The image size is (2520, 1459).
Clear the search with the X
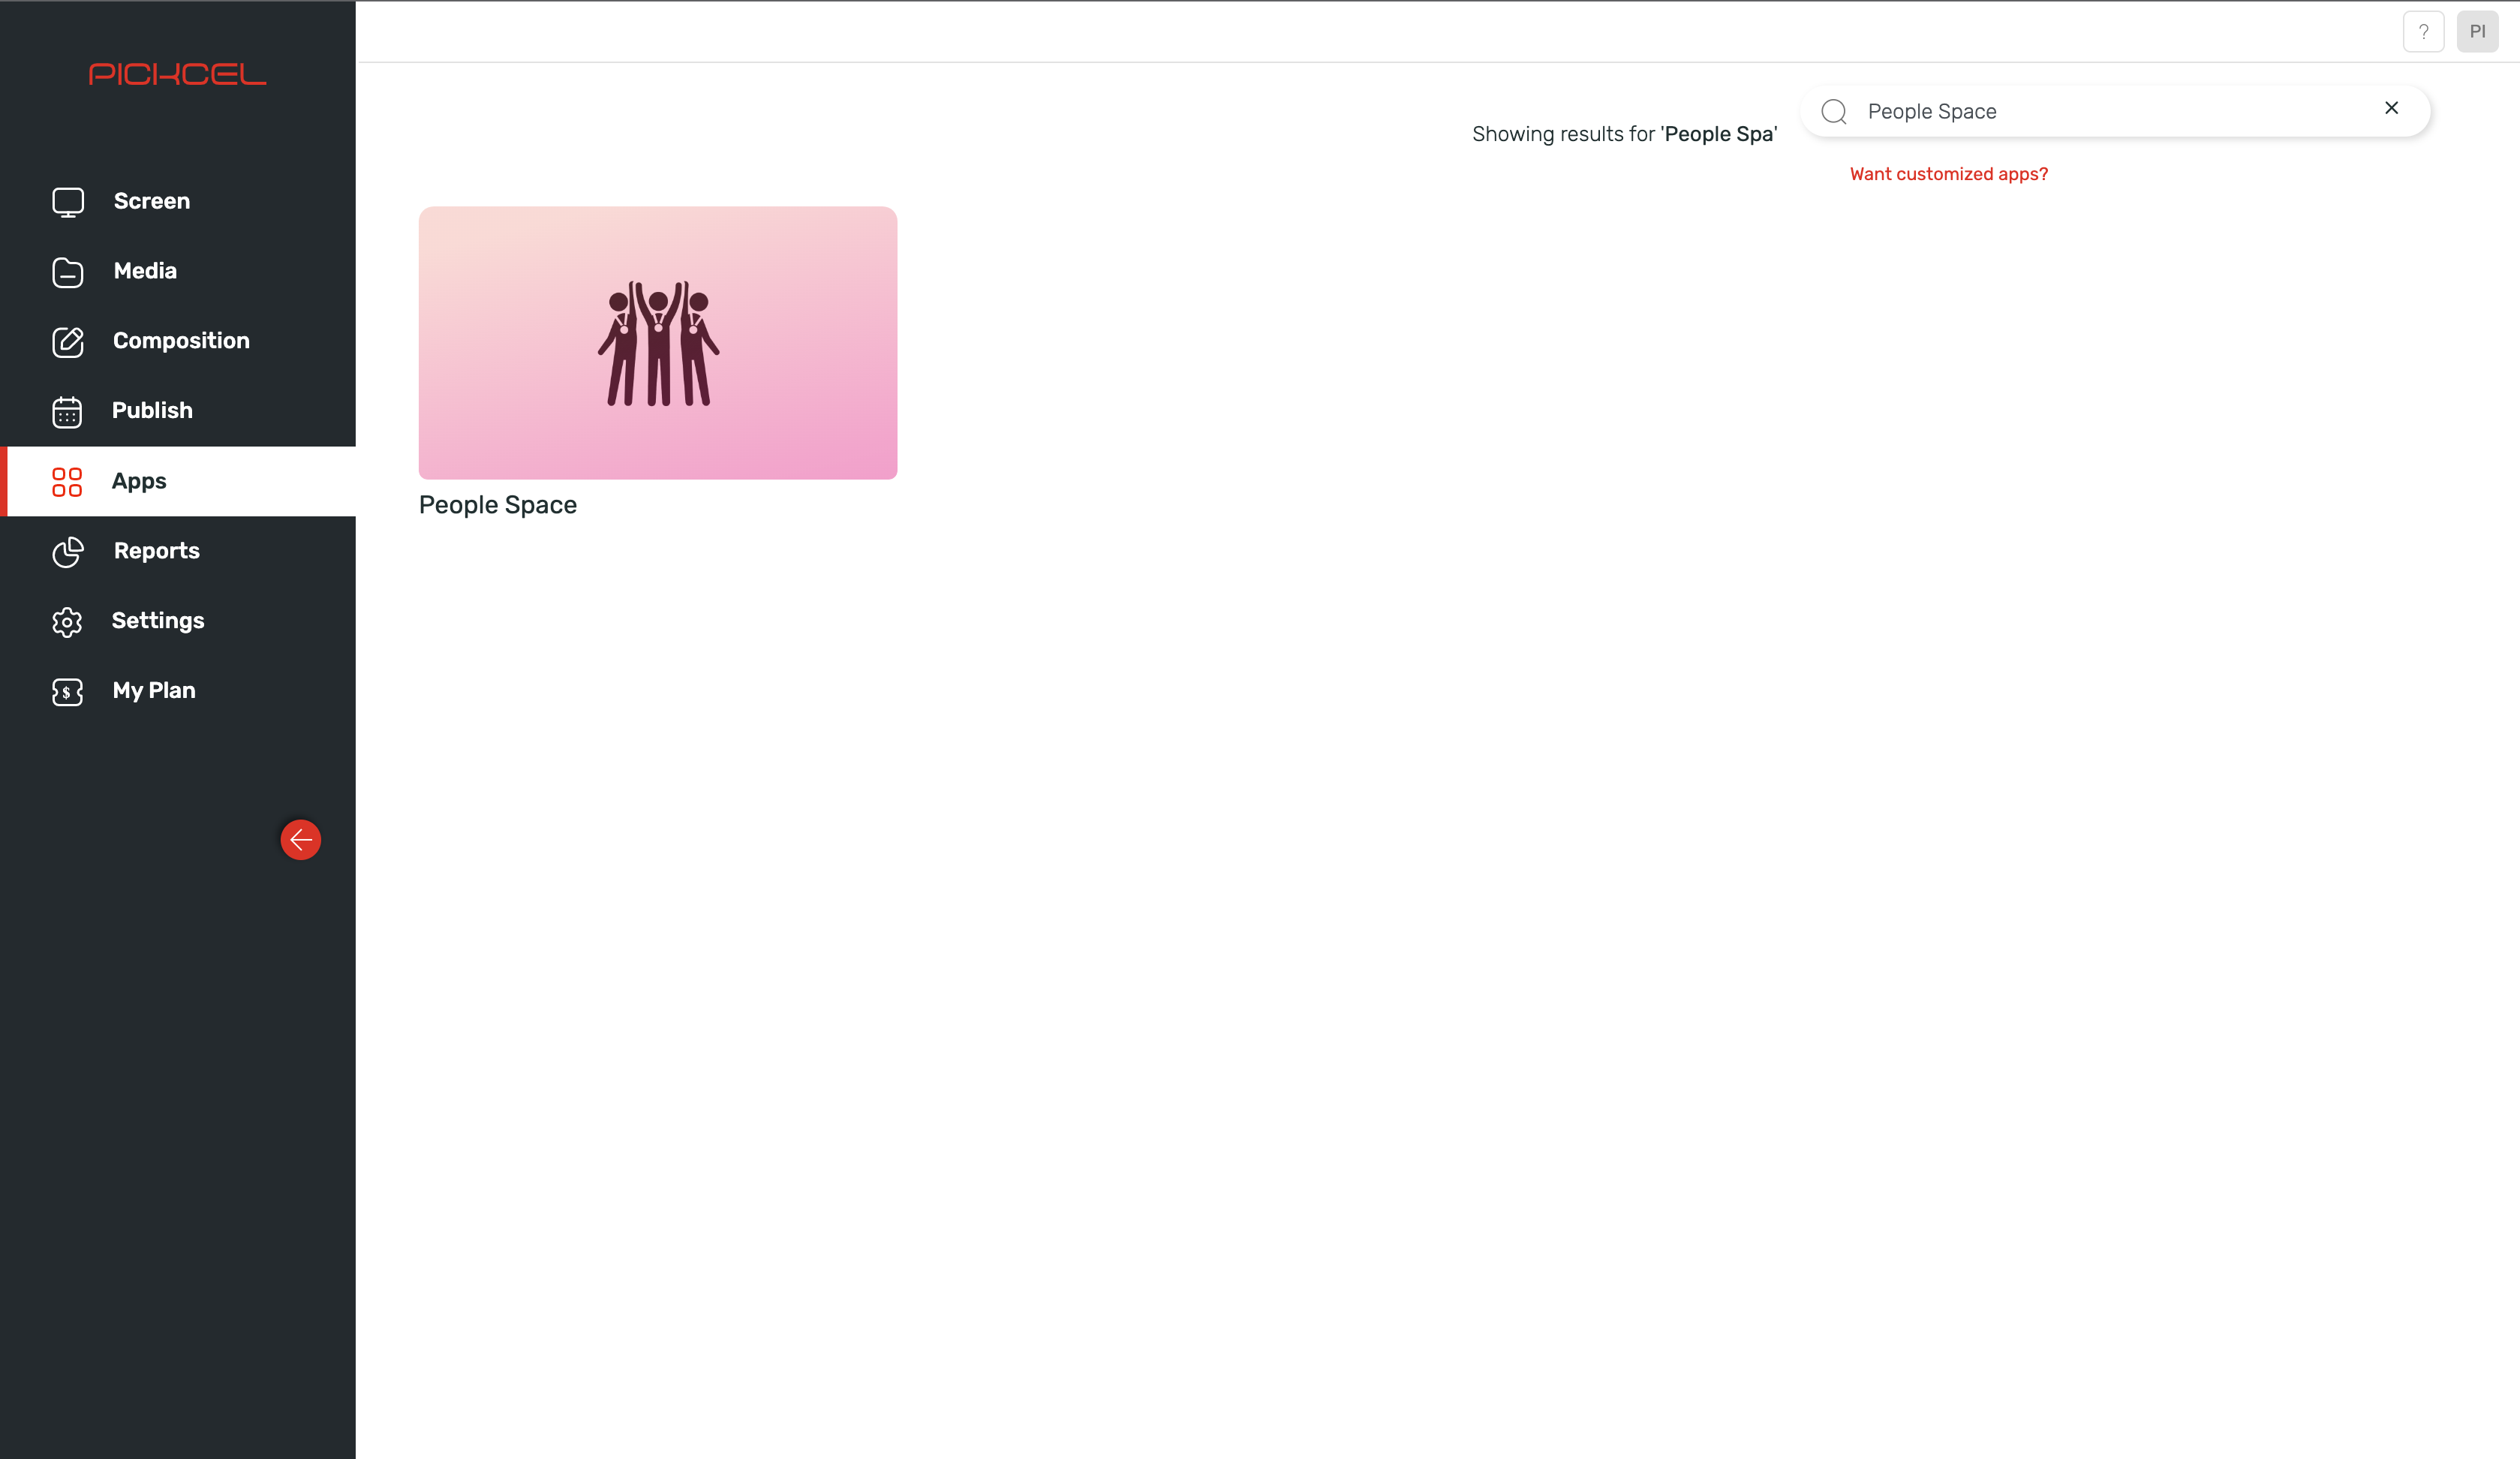click(x=2392, y=108)
